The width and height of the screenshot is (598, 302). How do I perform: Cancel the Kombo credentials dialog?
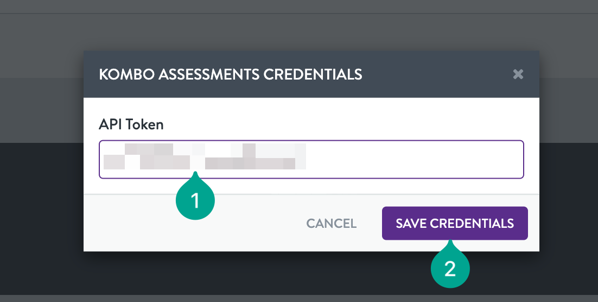coord(332,224)
